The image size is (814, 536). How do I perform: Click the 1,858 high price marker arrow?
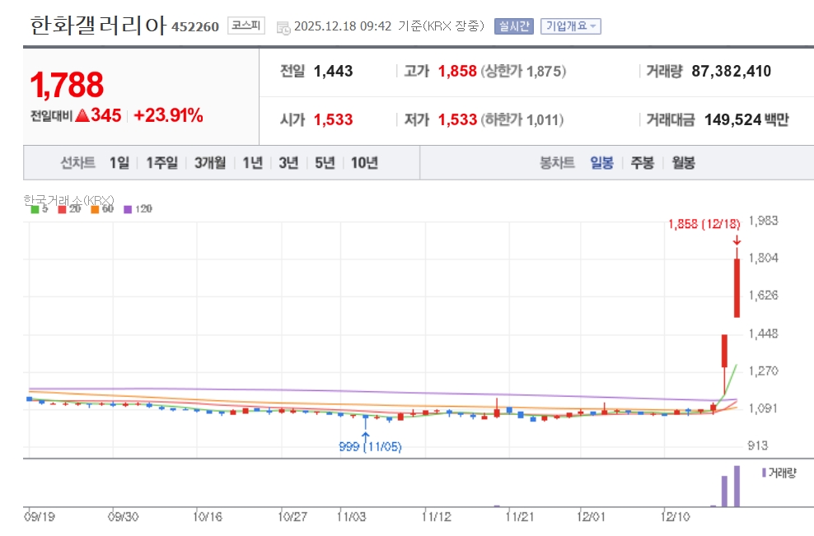[x=736, y=240]
